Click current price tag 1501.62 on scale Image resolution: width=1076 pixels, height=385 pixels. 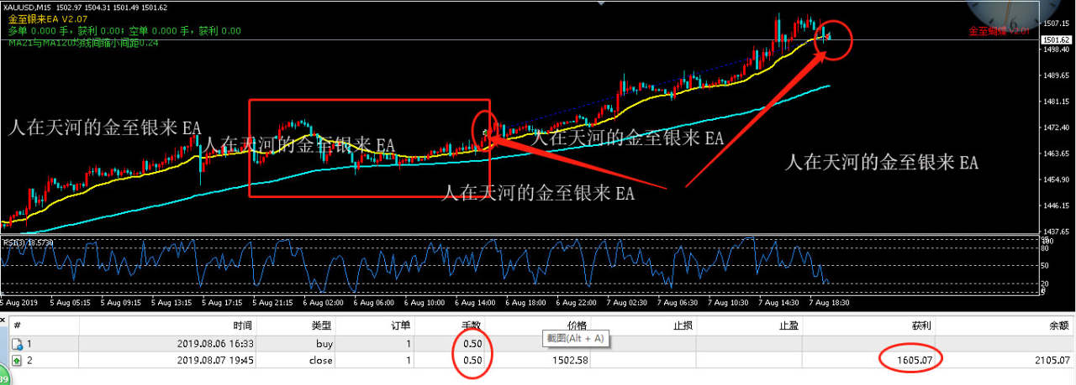pos(1056,40)
